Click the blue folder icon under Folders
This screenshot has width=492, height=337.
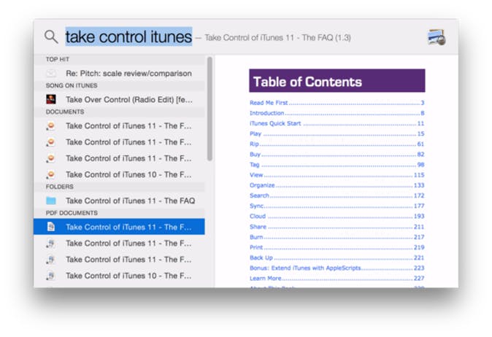[x=51, y=201]
